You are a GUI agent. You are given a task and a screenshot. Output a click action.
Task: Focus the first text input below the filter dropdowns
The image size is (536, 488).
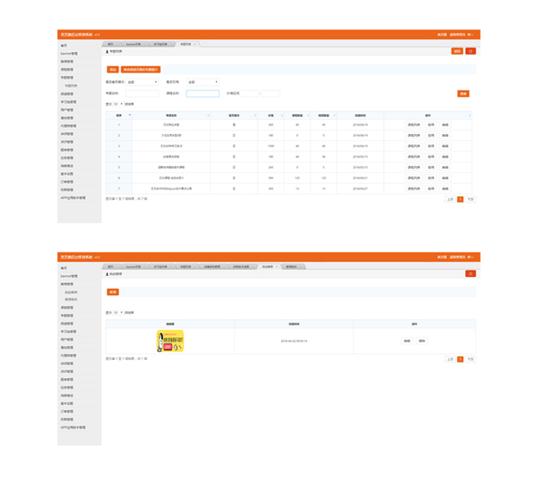(142, 93)
